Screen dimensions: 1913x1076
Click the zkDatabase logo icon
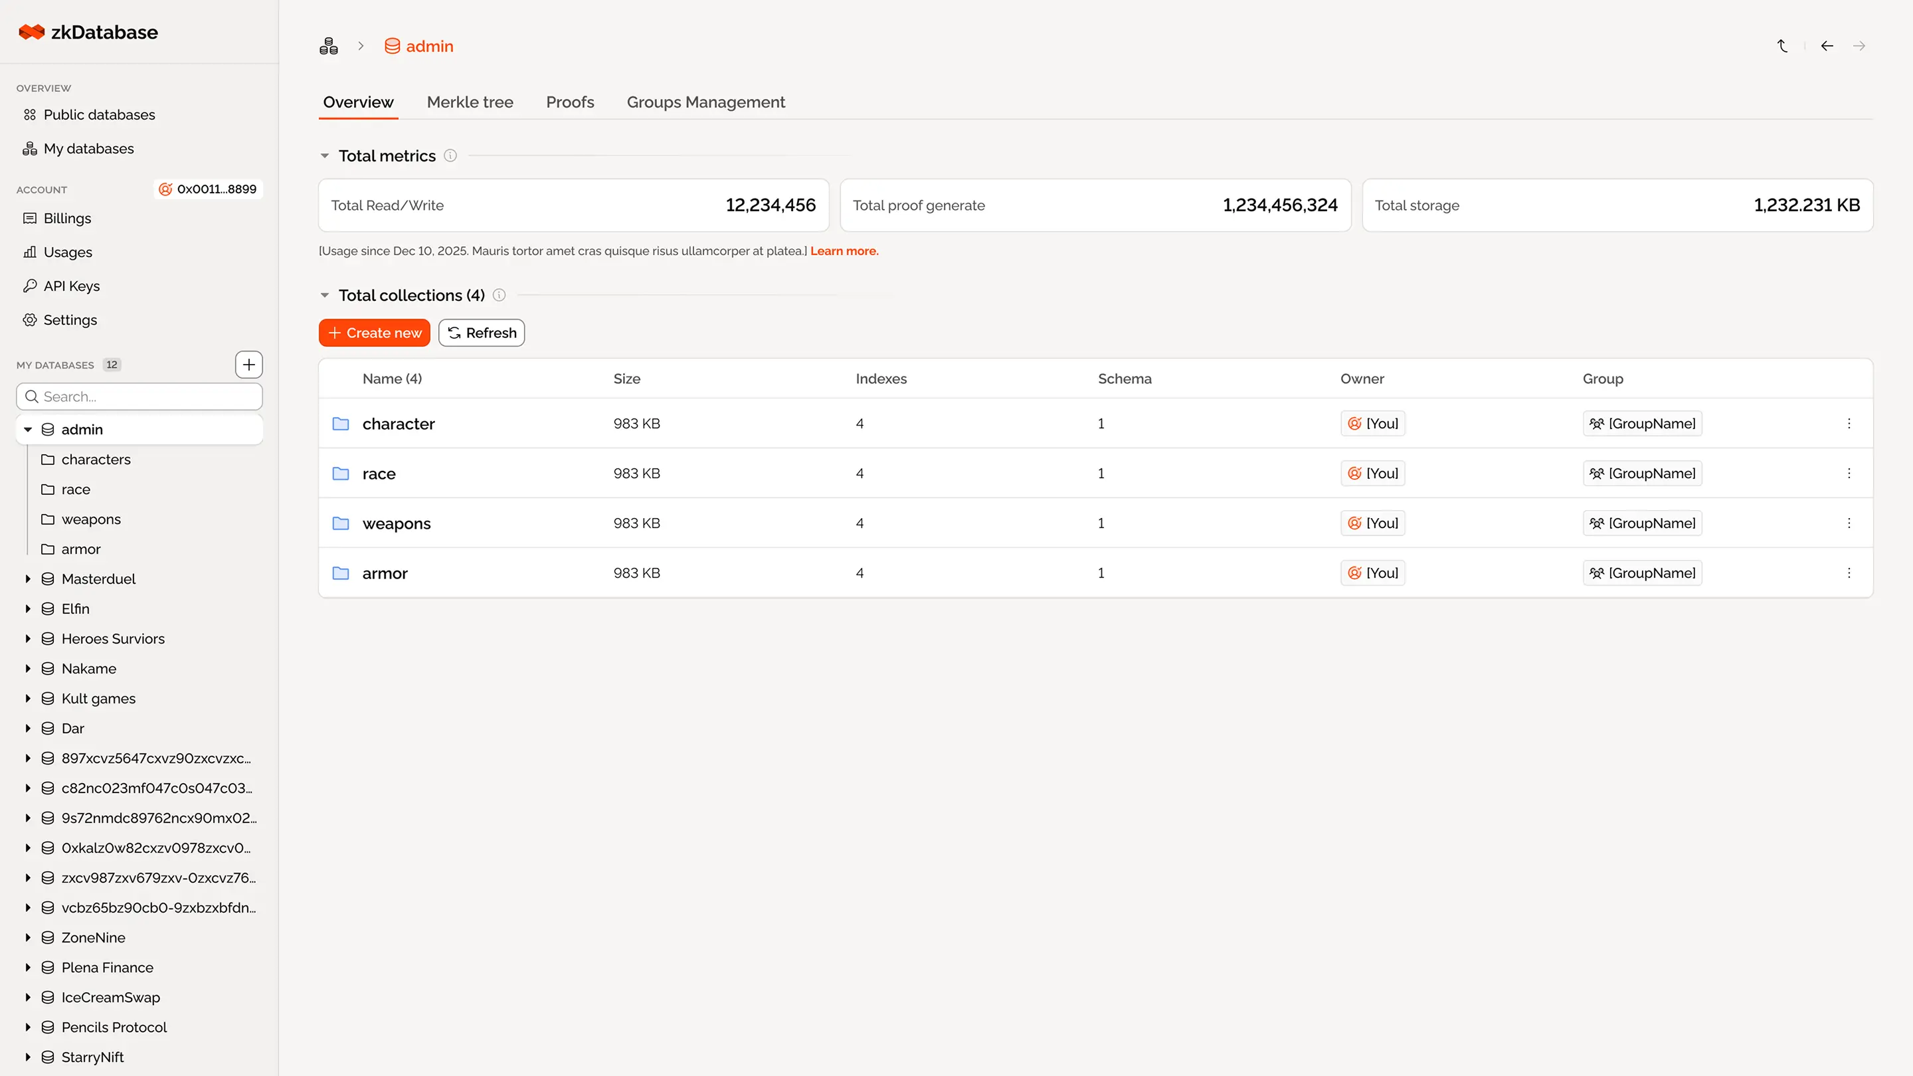point(32,32)
